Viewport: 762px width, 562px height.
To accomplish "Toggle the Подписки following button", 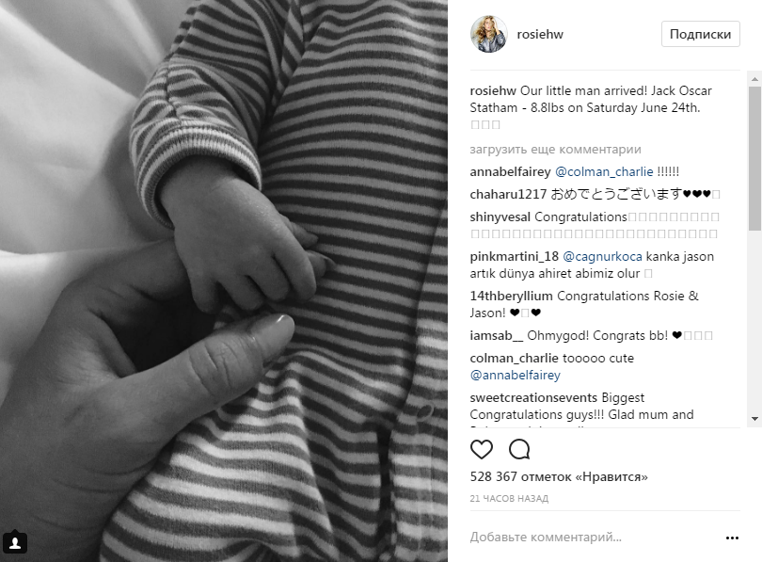I will coord(700,34).
